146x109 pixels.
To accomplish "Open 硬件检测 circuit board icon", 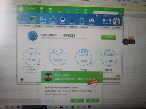I will point(33,19).
